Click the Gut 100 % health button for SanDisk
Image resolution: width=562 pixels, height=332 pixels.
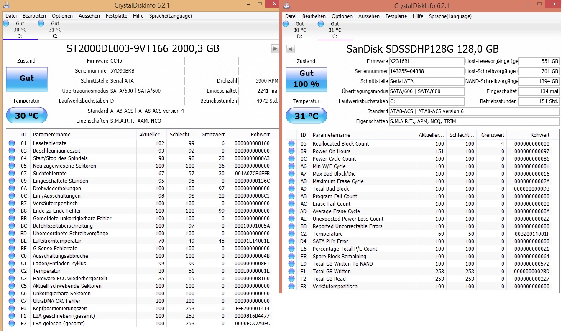pyautogui.click(x=307, y=79)
